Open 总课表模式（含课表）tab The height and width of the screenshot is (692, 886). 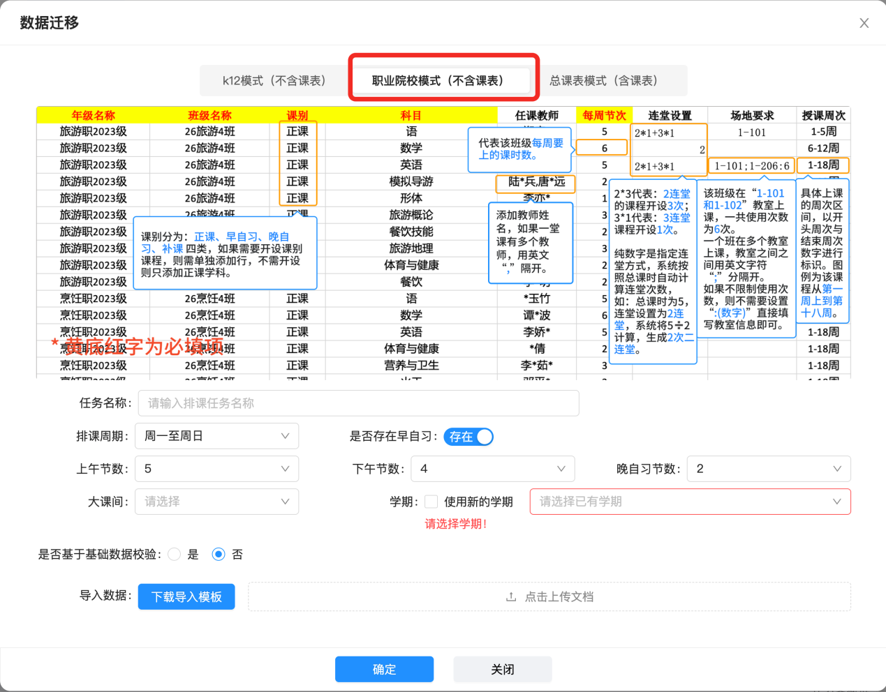[603, 81]
